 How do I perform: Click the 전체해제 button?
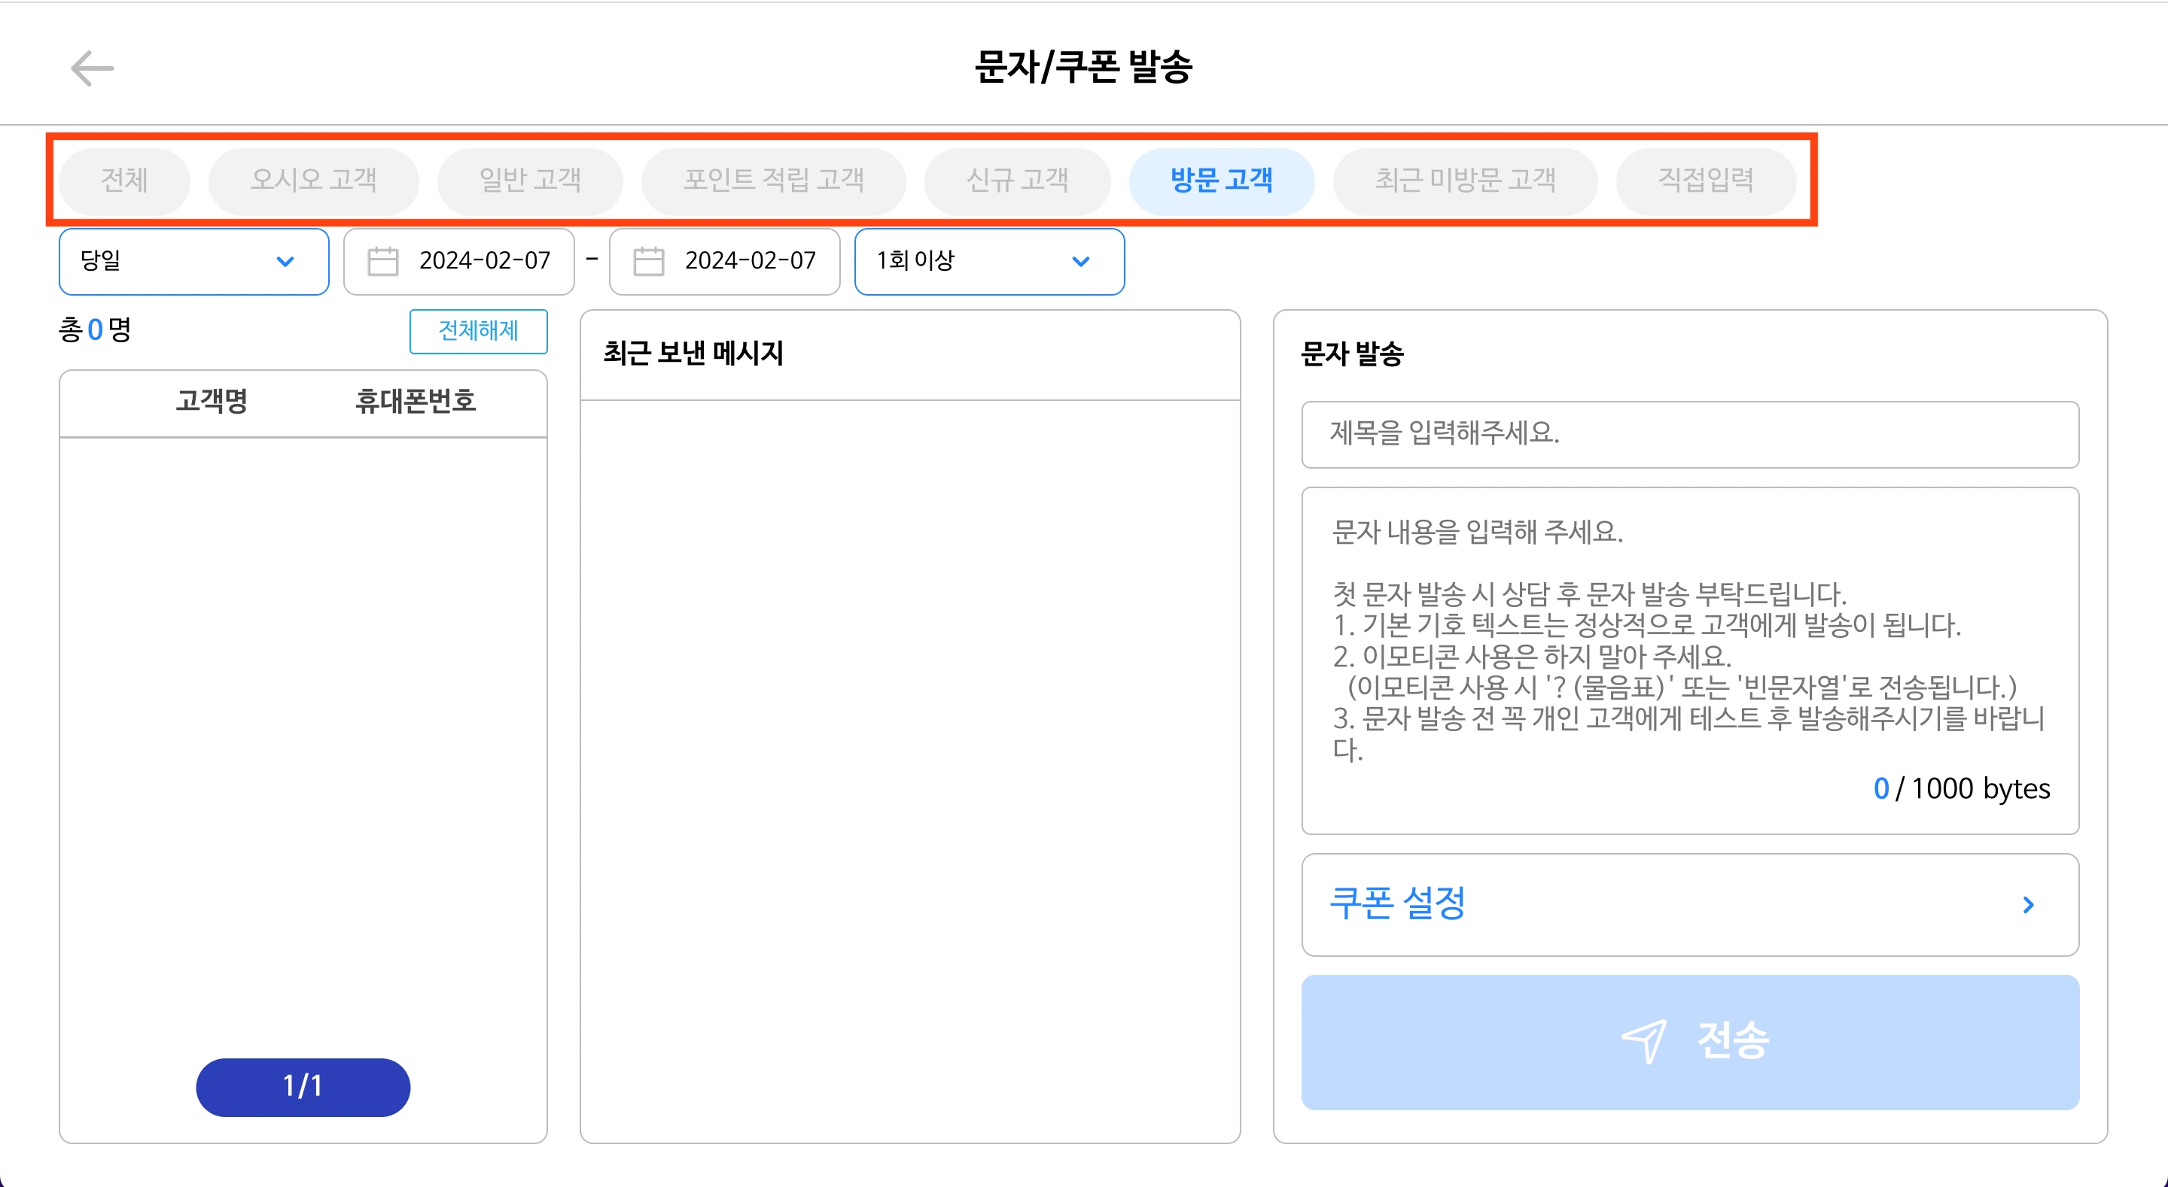(x=478, y=332)
